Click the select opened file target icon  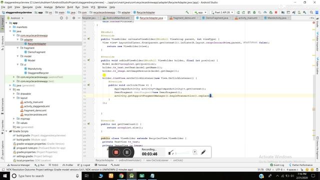tap(61, 18)
